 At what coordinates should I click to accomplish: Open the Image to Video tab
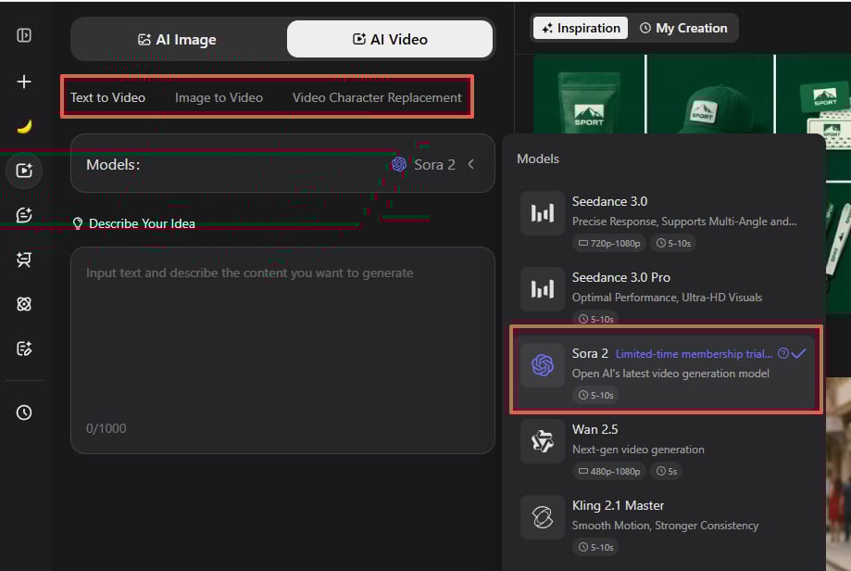point(219,97)
